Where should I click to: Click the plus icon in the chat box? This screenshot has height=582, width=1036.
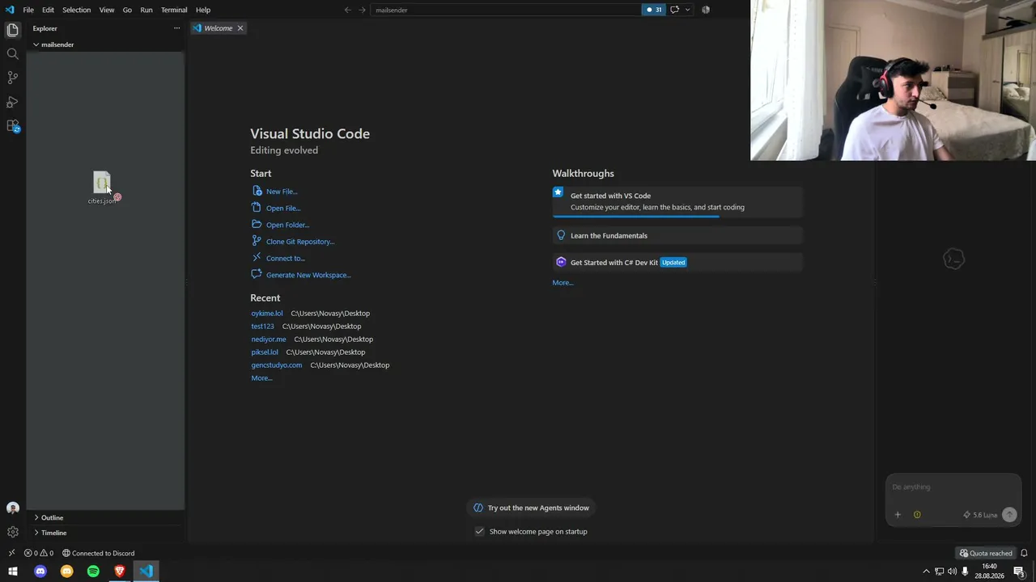pos(898,515)
